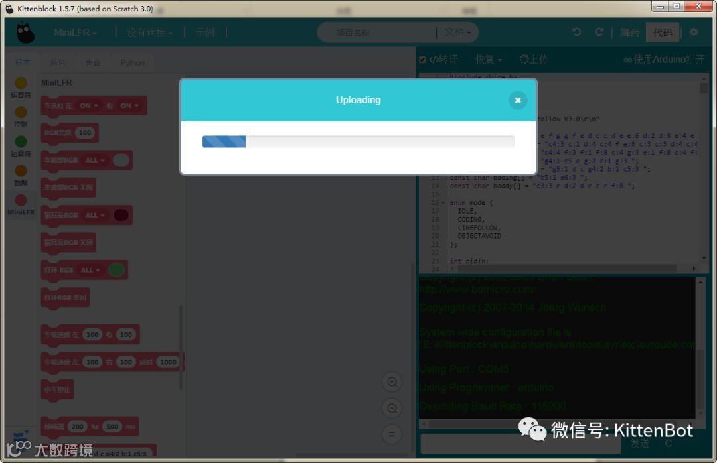The width and height of the screenshot is (717, 463).
Task: Click the dark red color swatch
Action: 121,216
